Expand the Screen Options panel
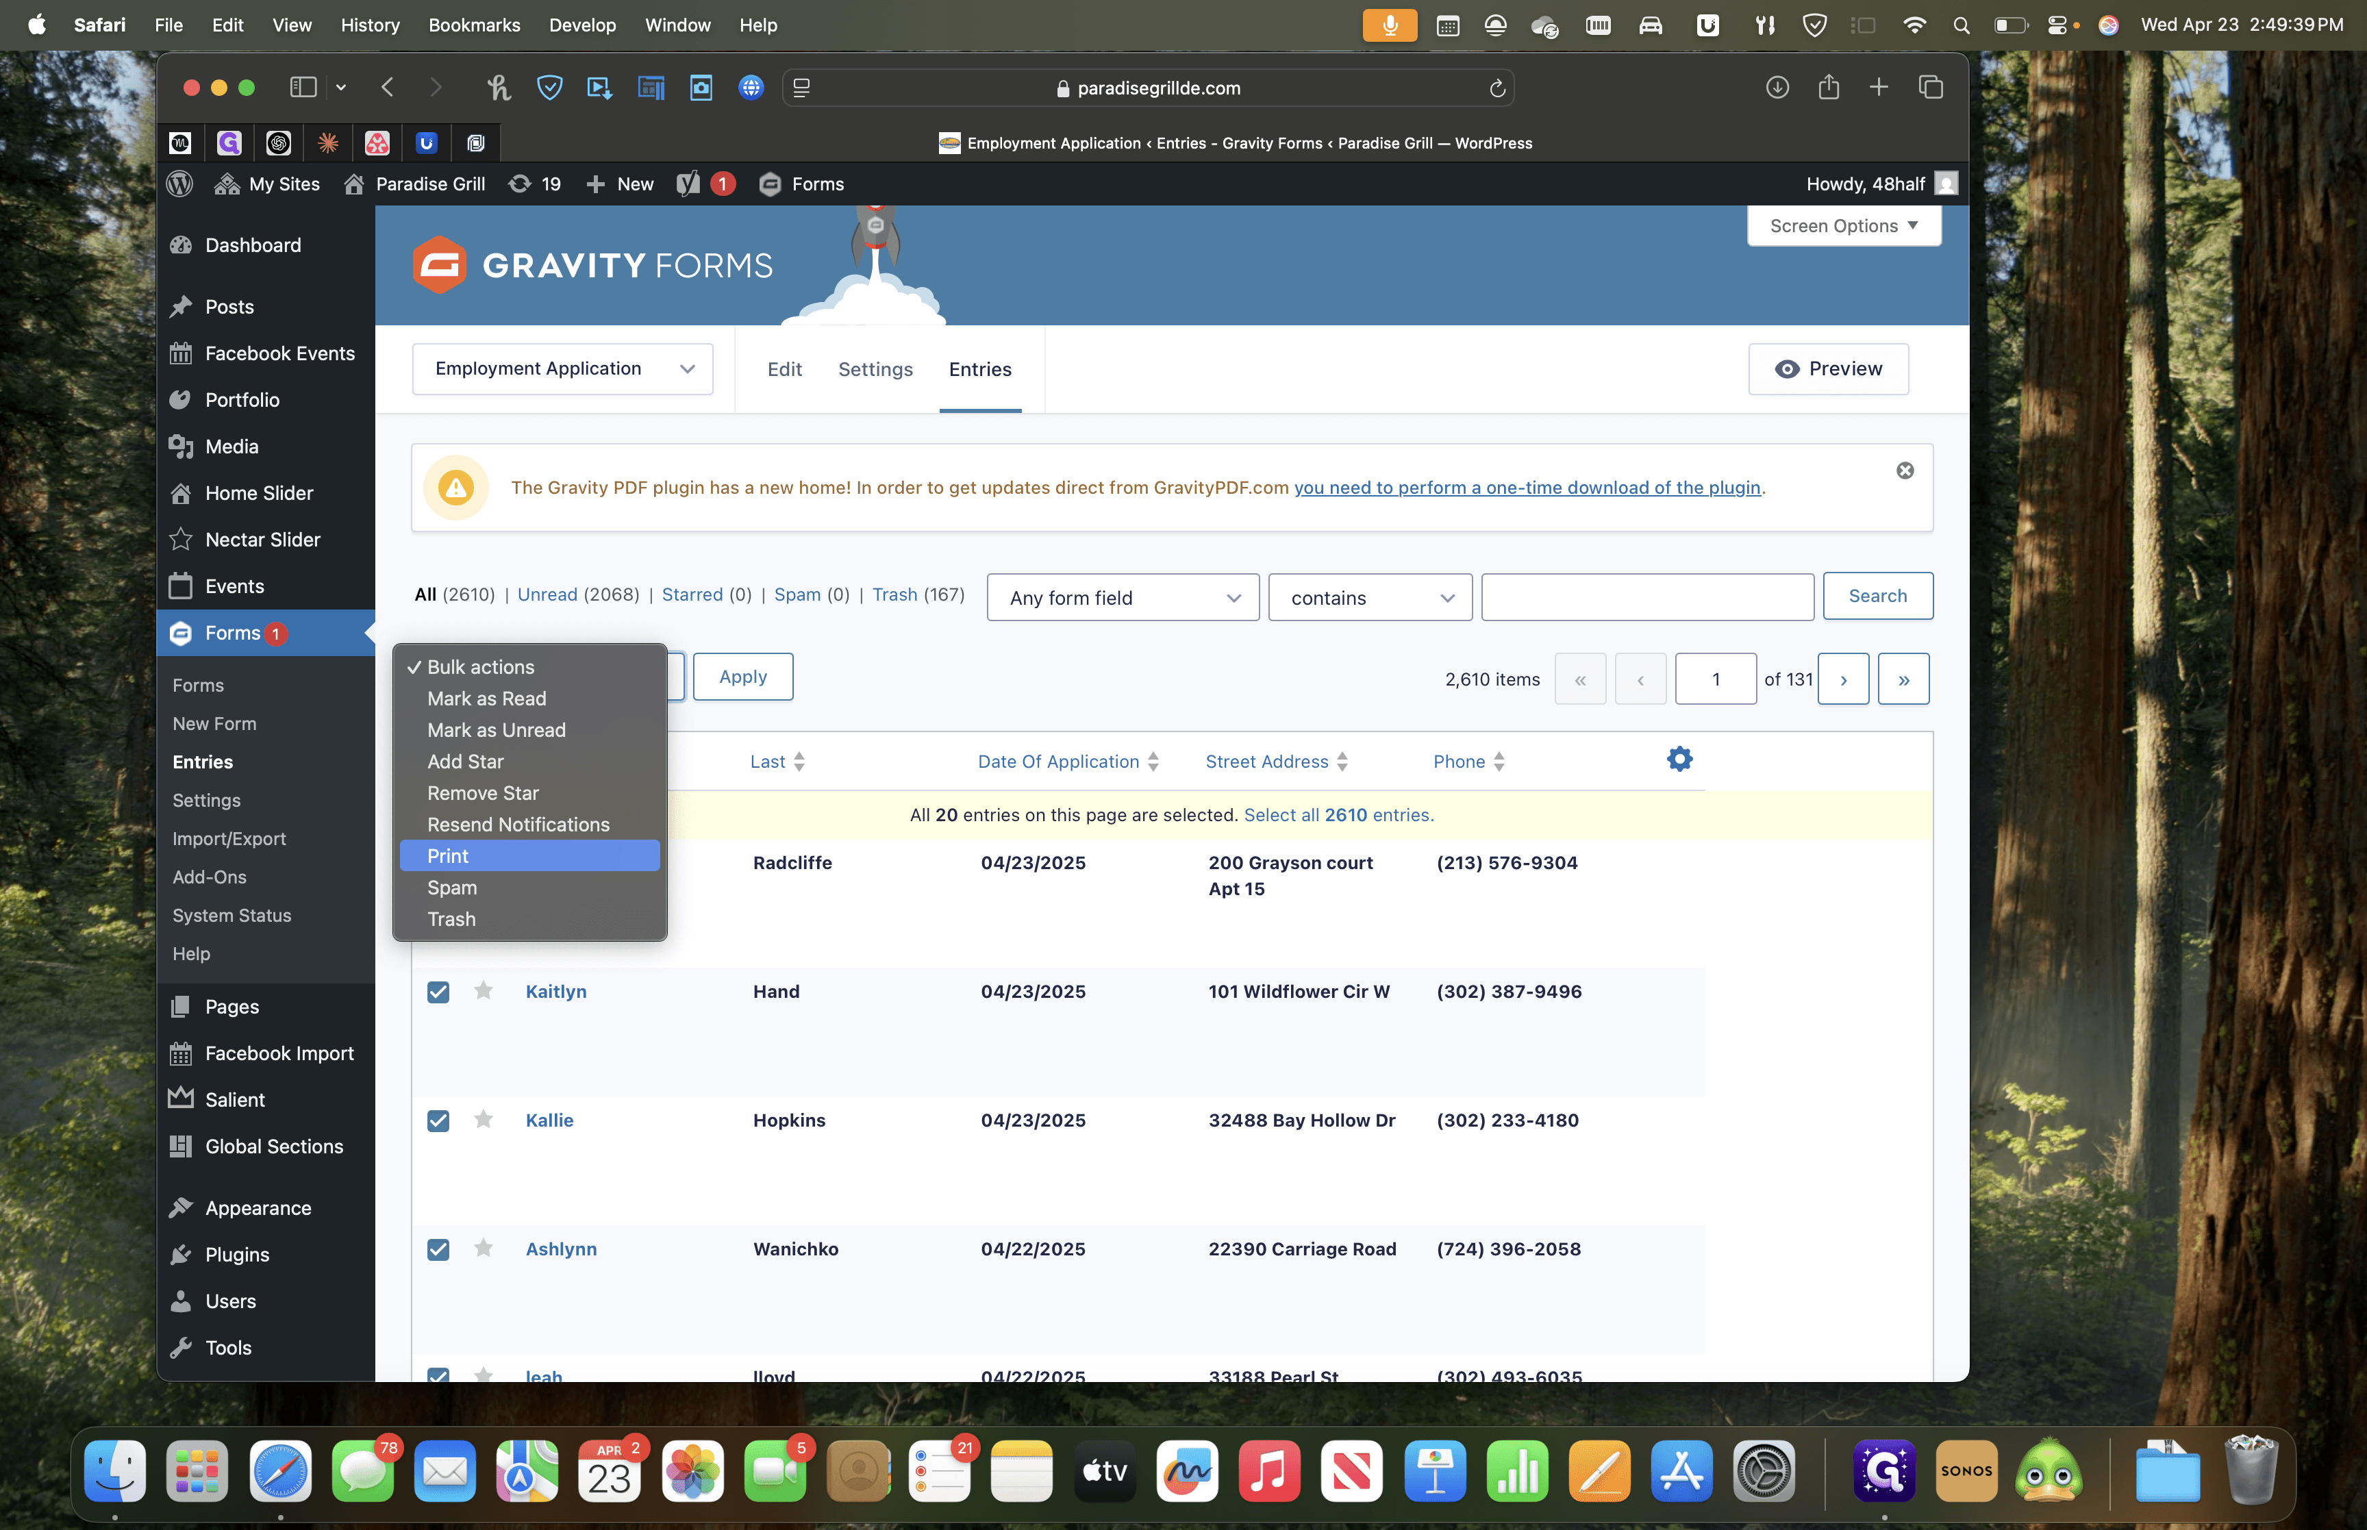2367x1530 pixels. coord(1844,225)
